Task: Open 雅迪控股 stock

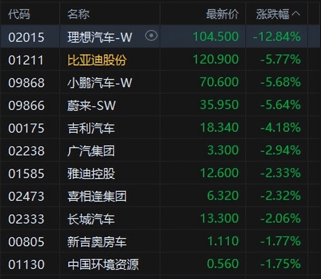Action: (x=91, y=174)
